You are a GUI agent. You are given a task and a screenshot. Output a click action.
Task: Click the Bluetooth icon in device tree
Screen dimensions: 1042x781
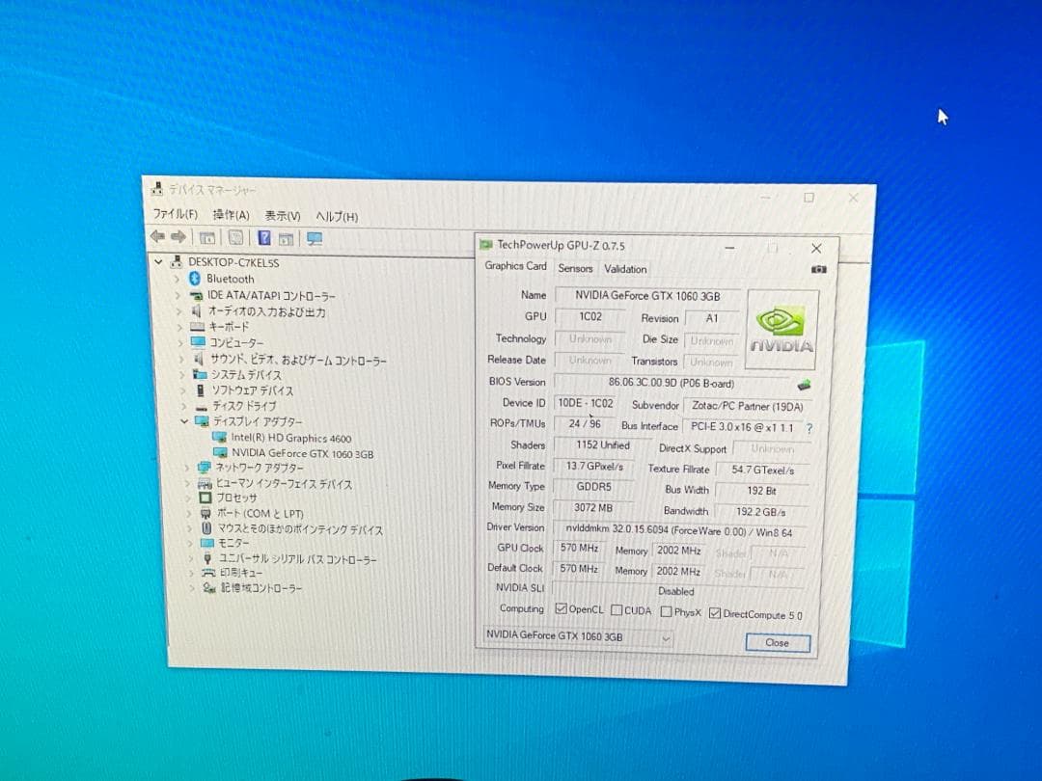point(195,279)
